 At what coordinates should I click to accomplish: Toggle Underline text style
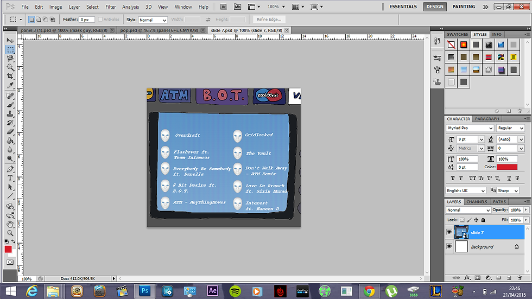pos(509,179)
